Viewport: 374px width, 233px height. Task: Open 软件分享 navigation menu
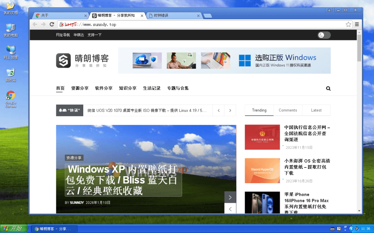(104, 88)
